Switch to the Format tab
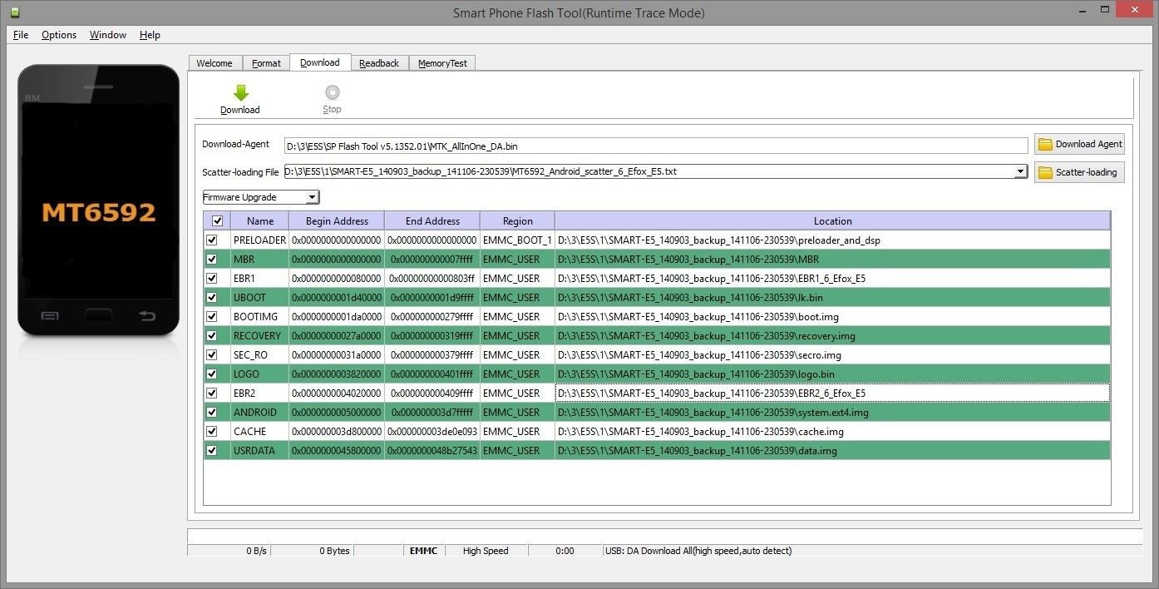Image resolution: width=1159 pixels, height=589 pixels. [x=266, y=63]
